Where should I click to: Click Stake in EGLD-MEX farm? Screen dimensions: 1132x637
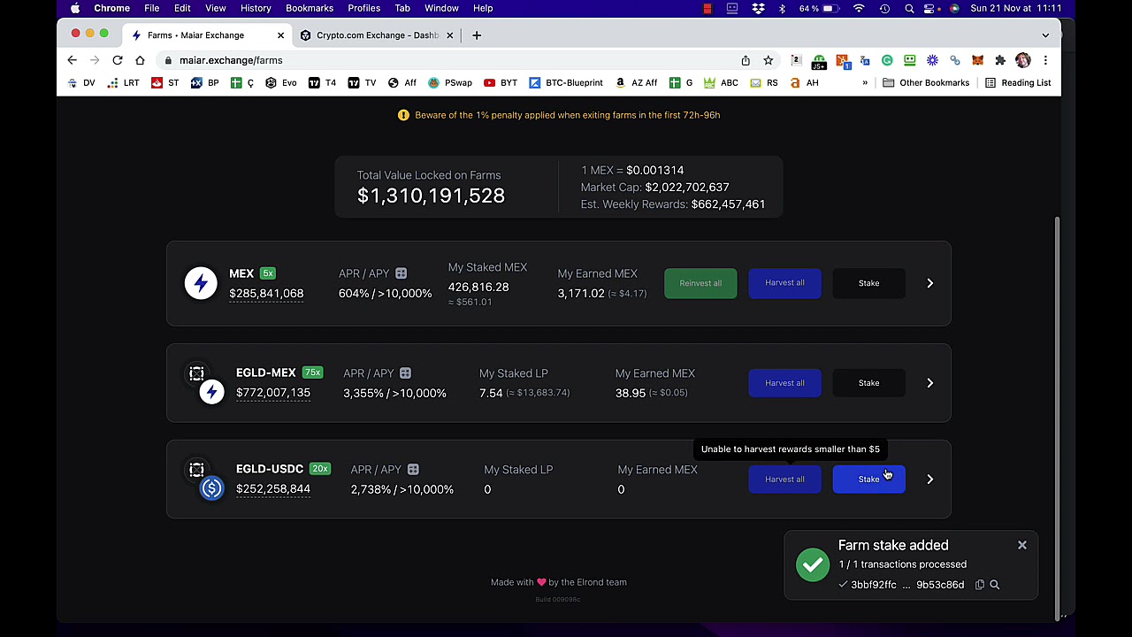(868, 383)
